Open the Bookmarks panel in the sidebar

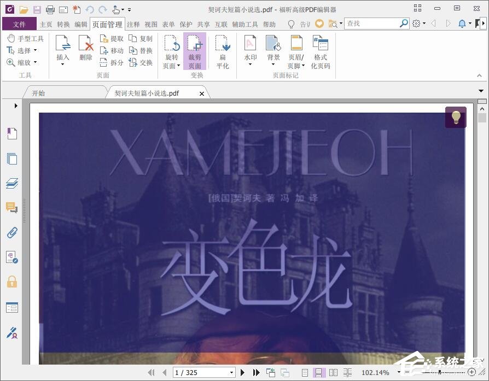coord(12,133)
